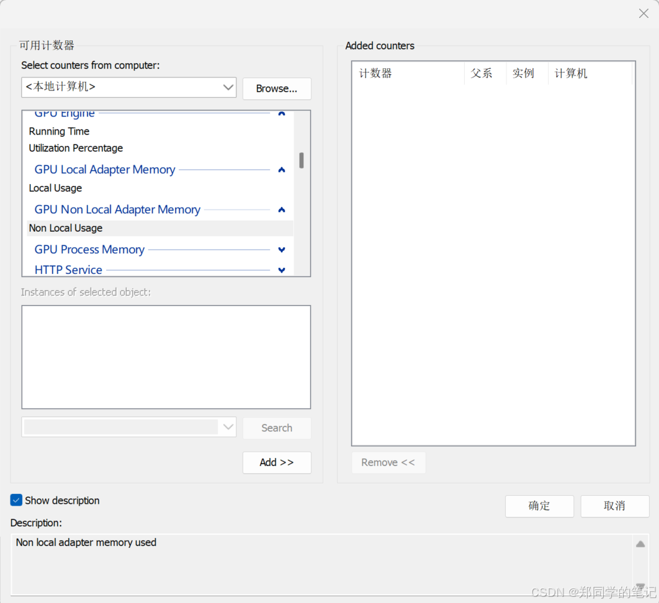Select the Running Time counter
Viewport: 659px width, 603px height.
(59, 131)
